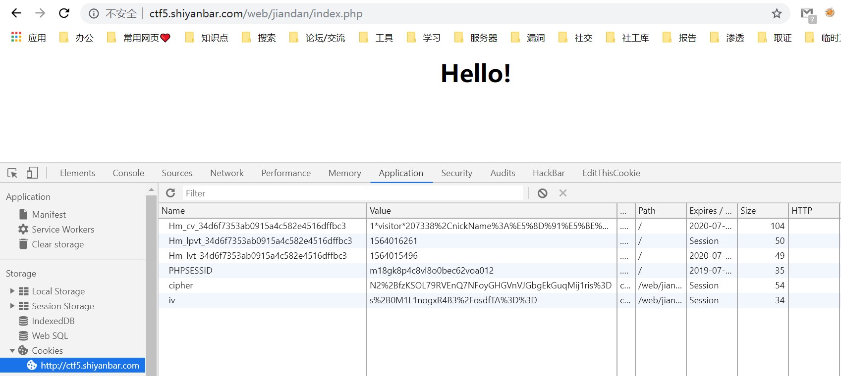Switch to the Network tab
The height and width of the screenshot is (376, 841).
tap(227, 173)
